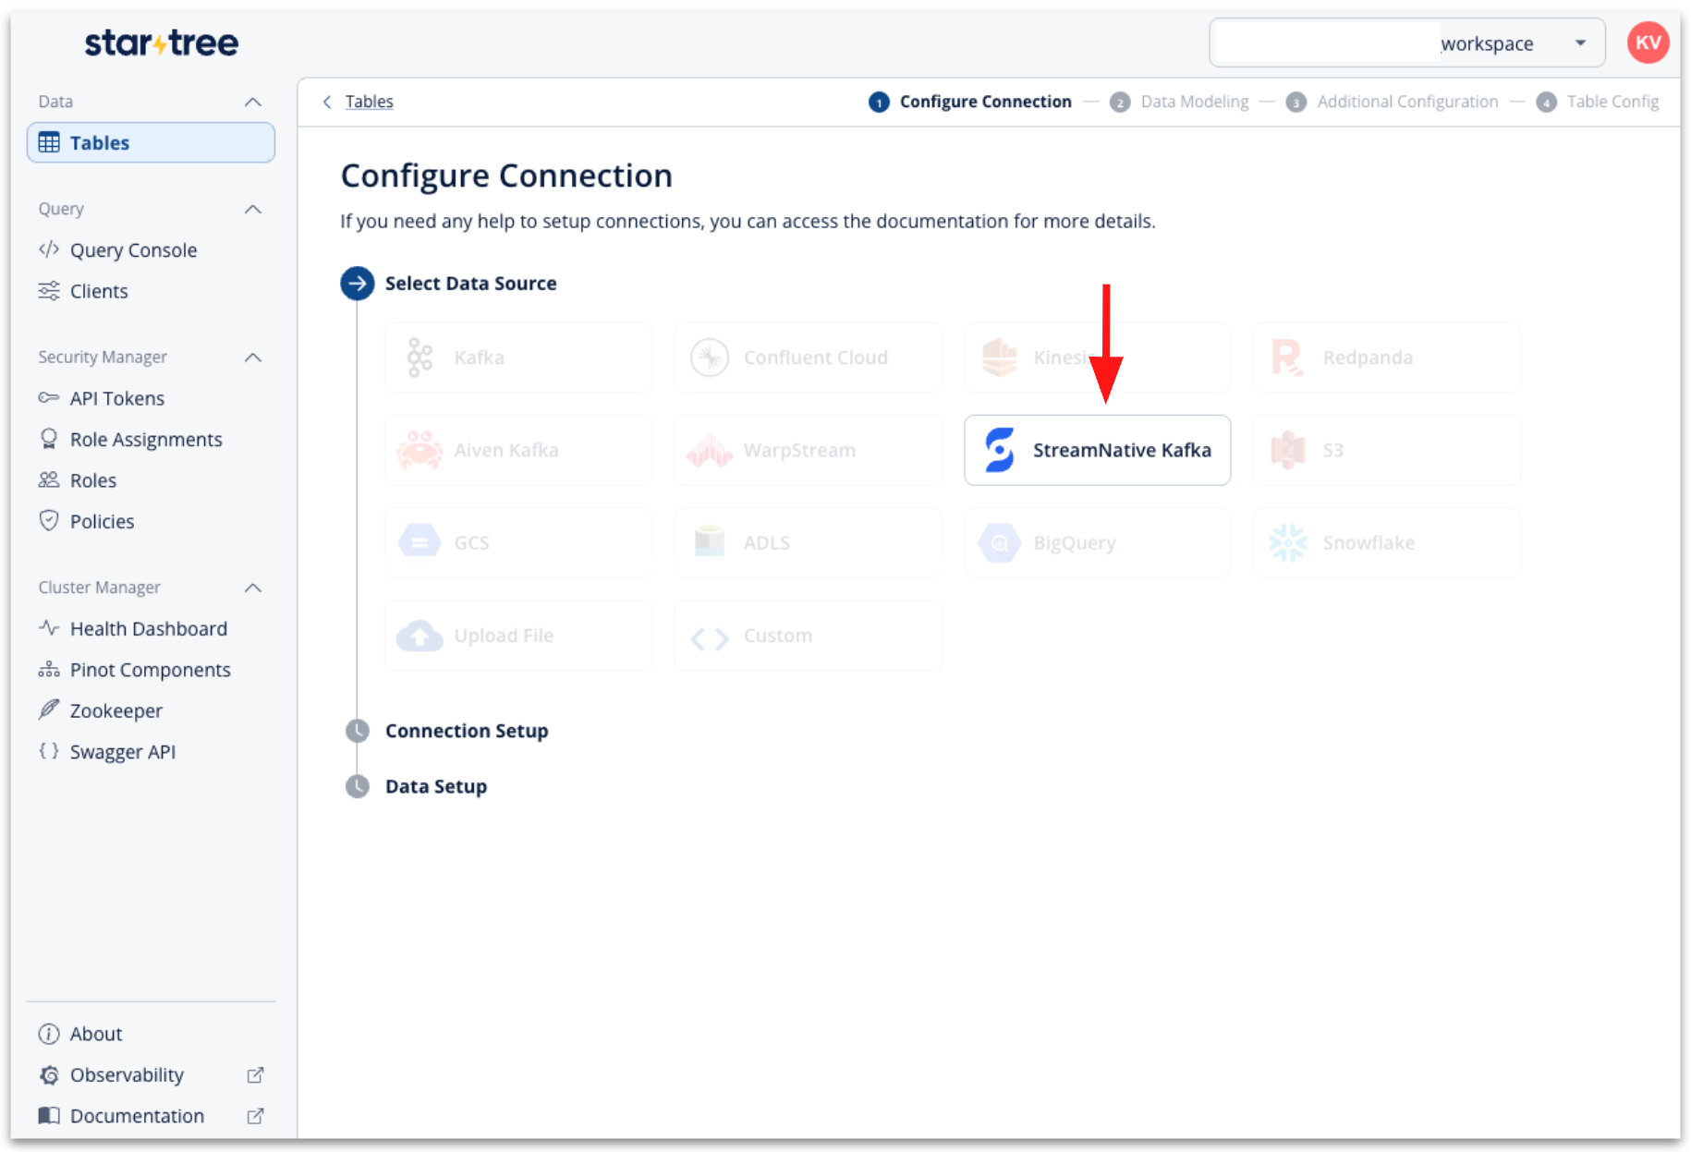Screen dimensions: 1691x1152
Task: Click the Tables breadcrumb link
Action: (369, 102)
